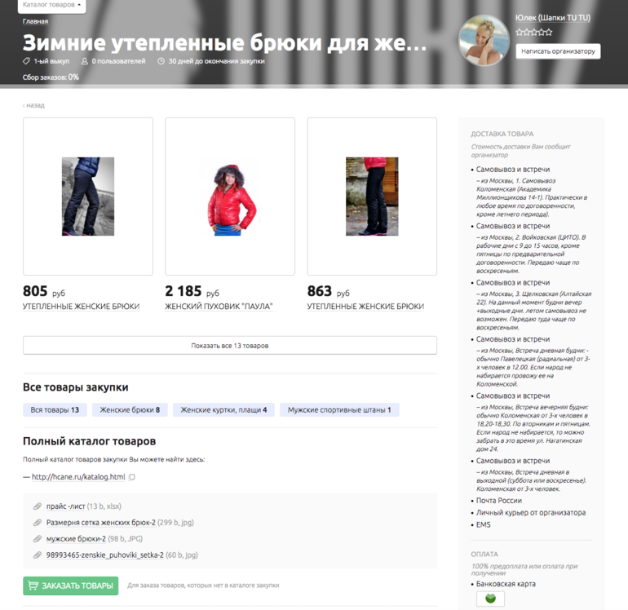Click the clock icon near 30 дней
This screenshot has height=610, width=628.
[161, 61]
